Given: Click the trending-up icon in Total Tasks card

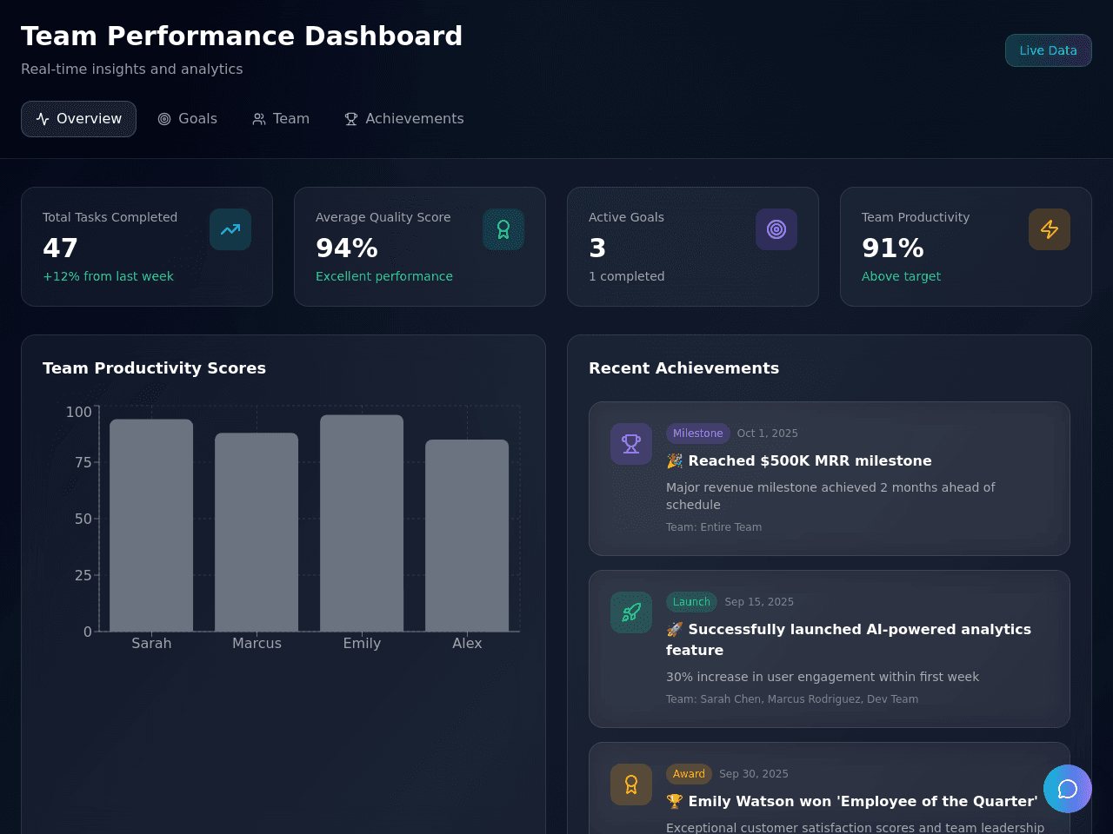Looking at the screenshot, I should tap(230, 229).
